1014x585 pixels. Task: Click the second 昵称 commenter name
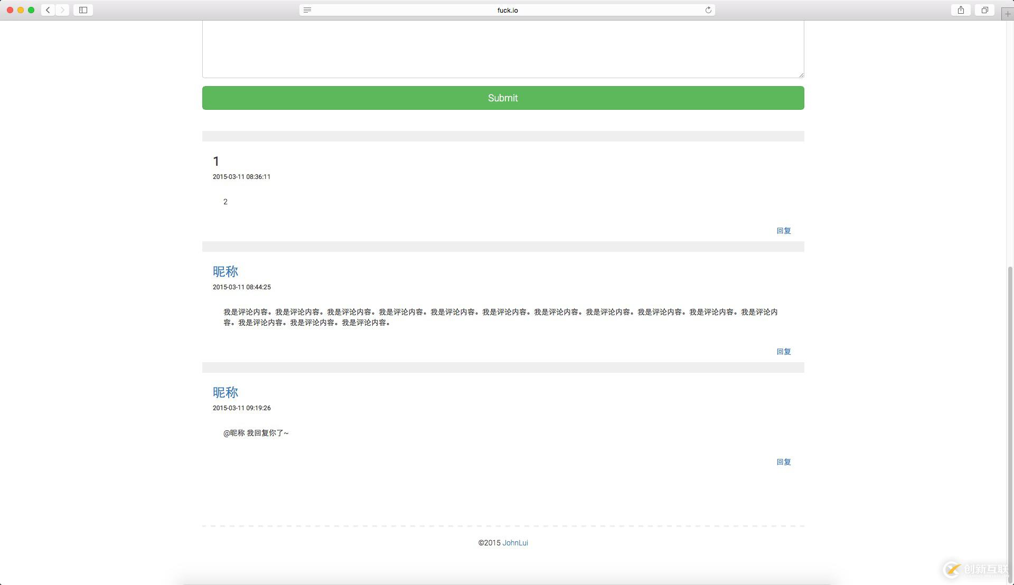coord(226,392)
